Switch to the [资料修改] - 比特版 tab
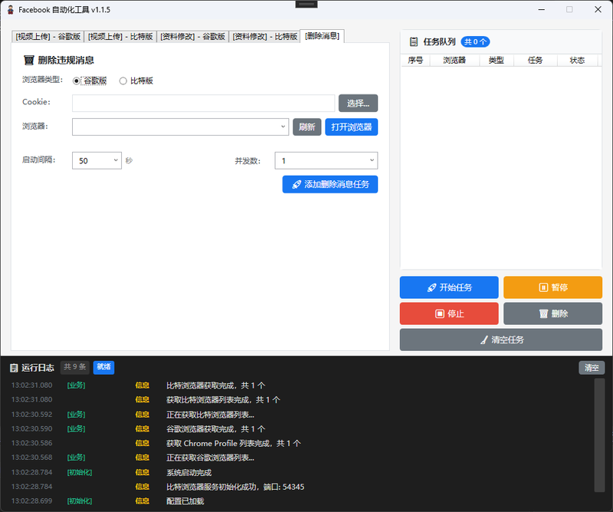This screenshot has height=512, width=613. coord(264,36)
